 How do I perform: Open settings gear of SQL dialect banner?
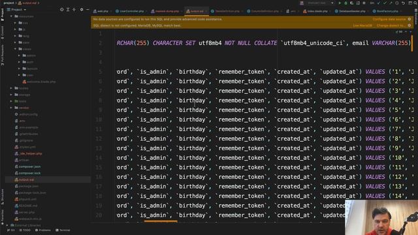[410, 25]
